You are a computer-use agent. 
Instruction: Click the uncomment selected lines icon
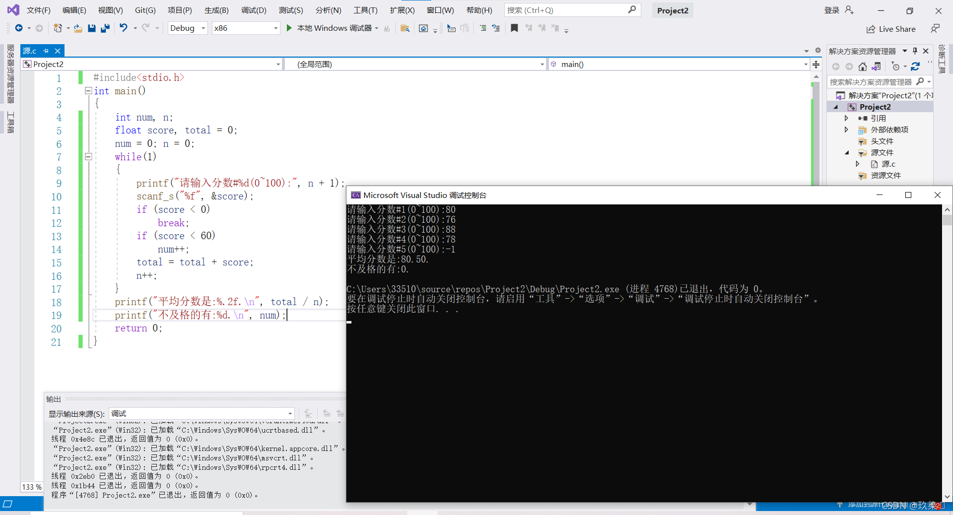coord(496,28)
